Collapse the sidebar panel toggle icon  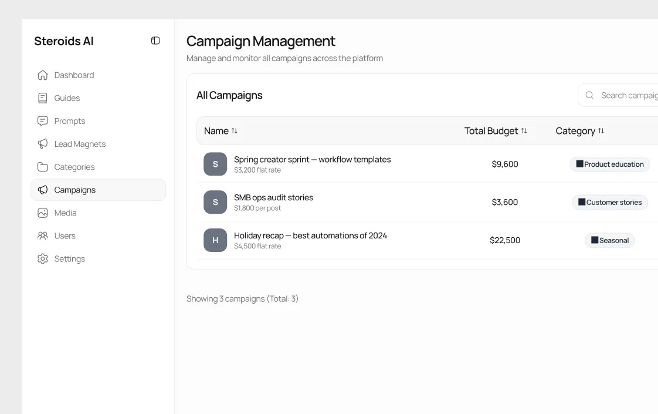(x=155, y=41)
